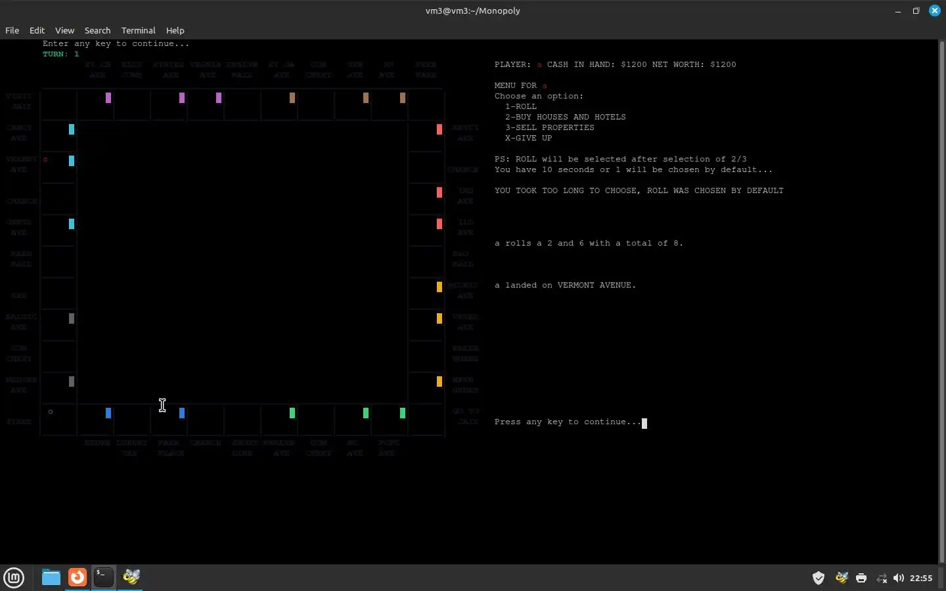Click the green player token on START
The height and width of the screenshot is (591, 946).
point(51,412)
